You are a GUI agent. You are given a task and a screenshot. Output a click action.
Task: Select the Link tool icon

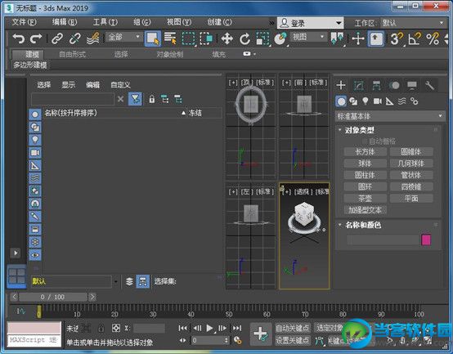tap(57, 38)
